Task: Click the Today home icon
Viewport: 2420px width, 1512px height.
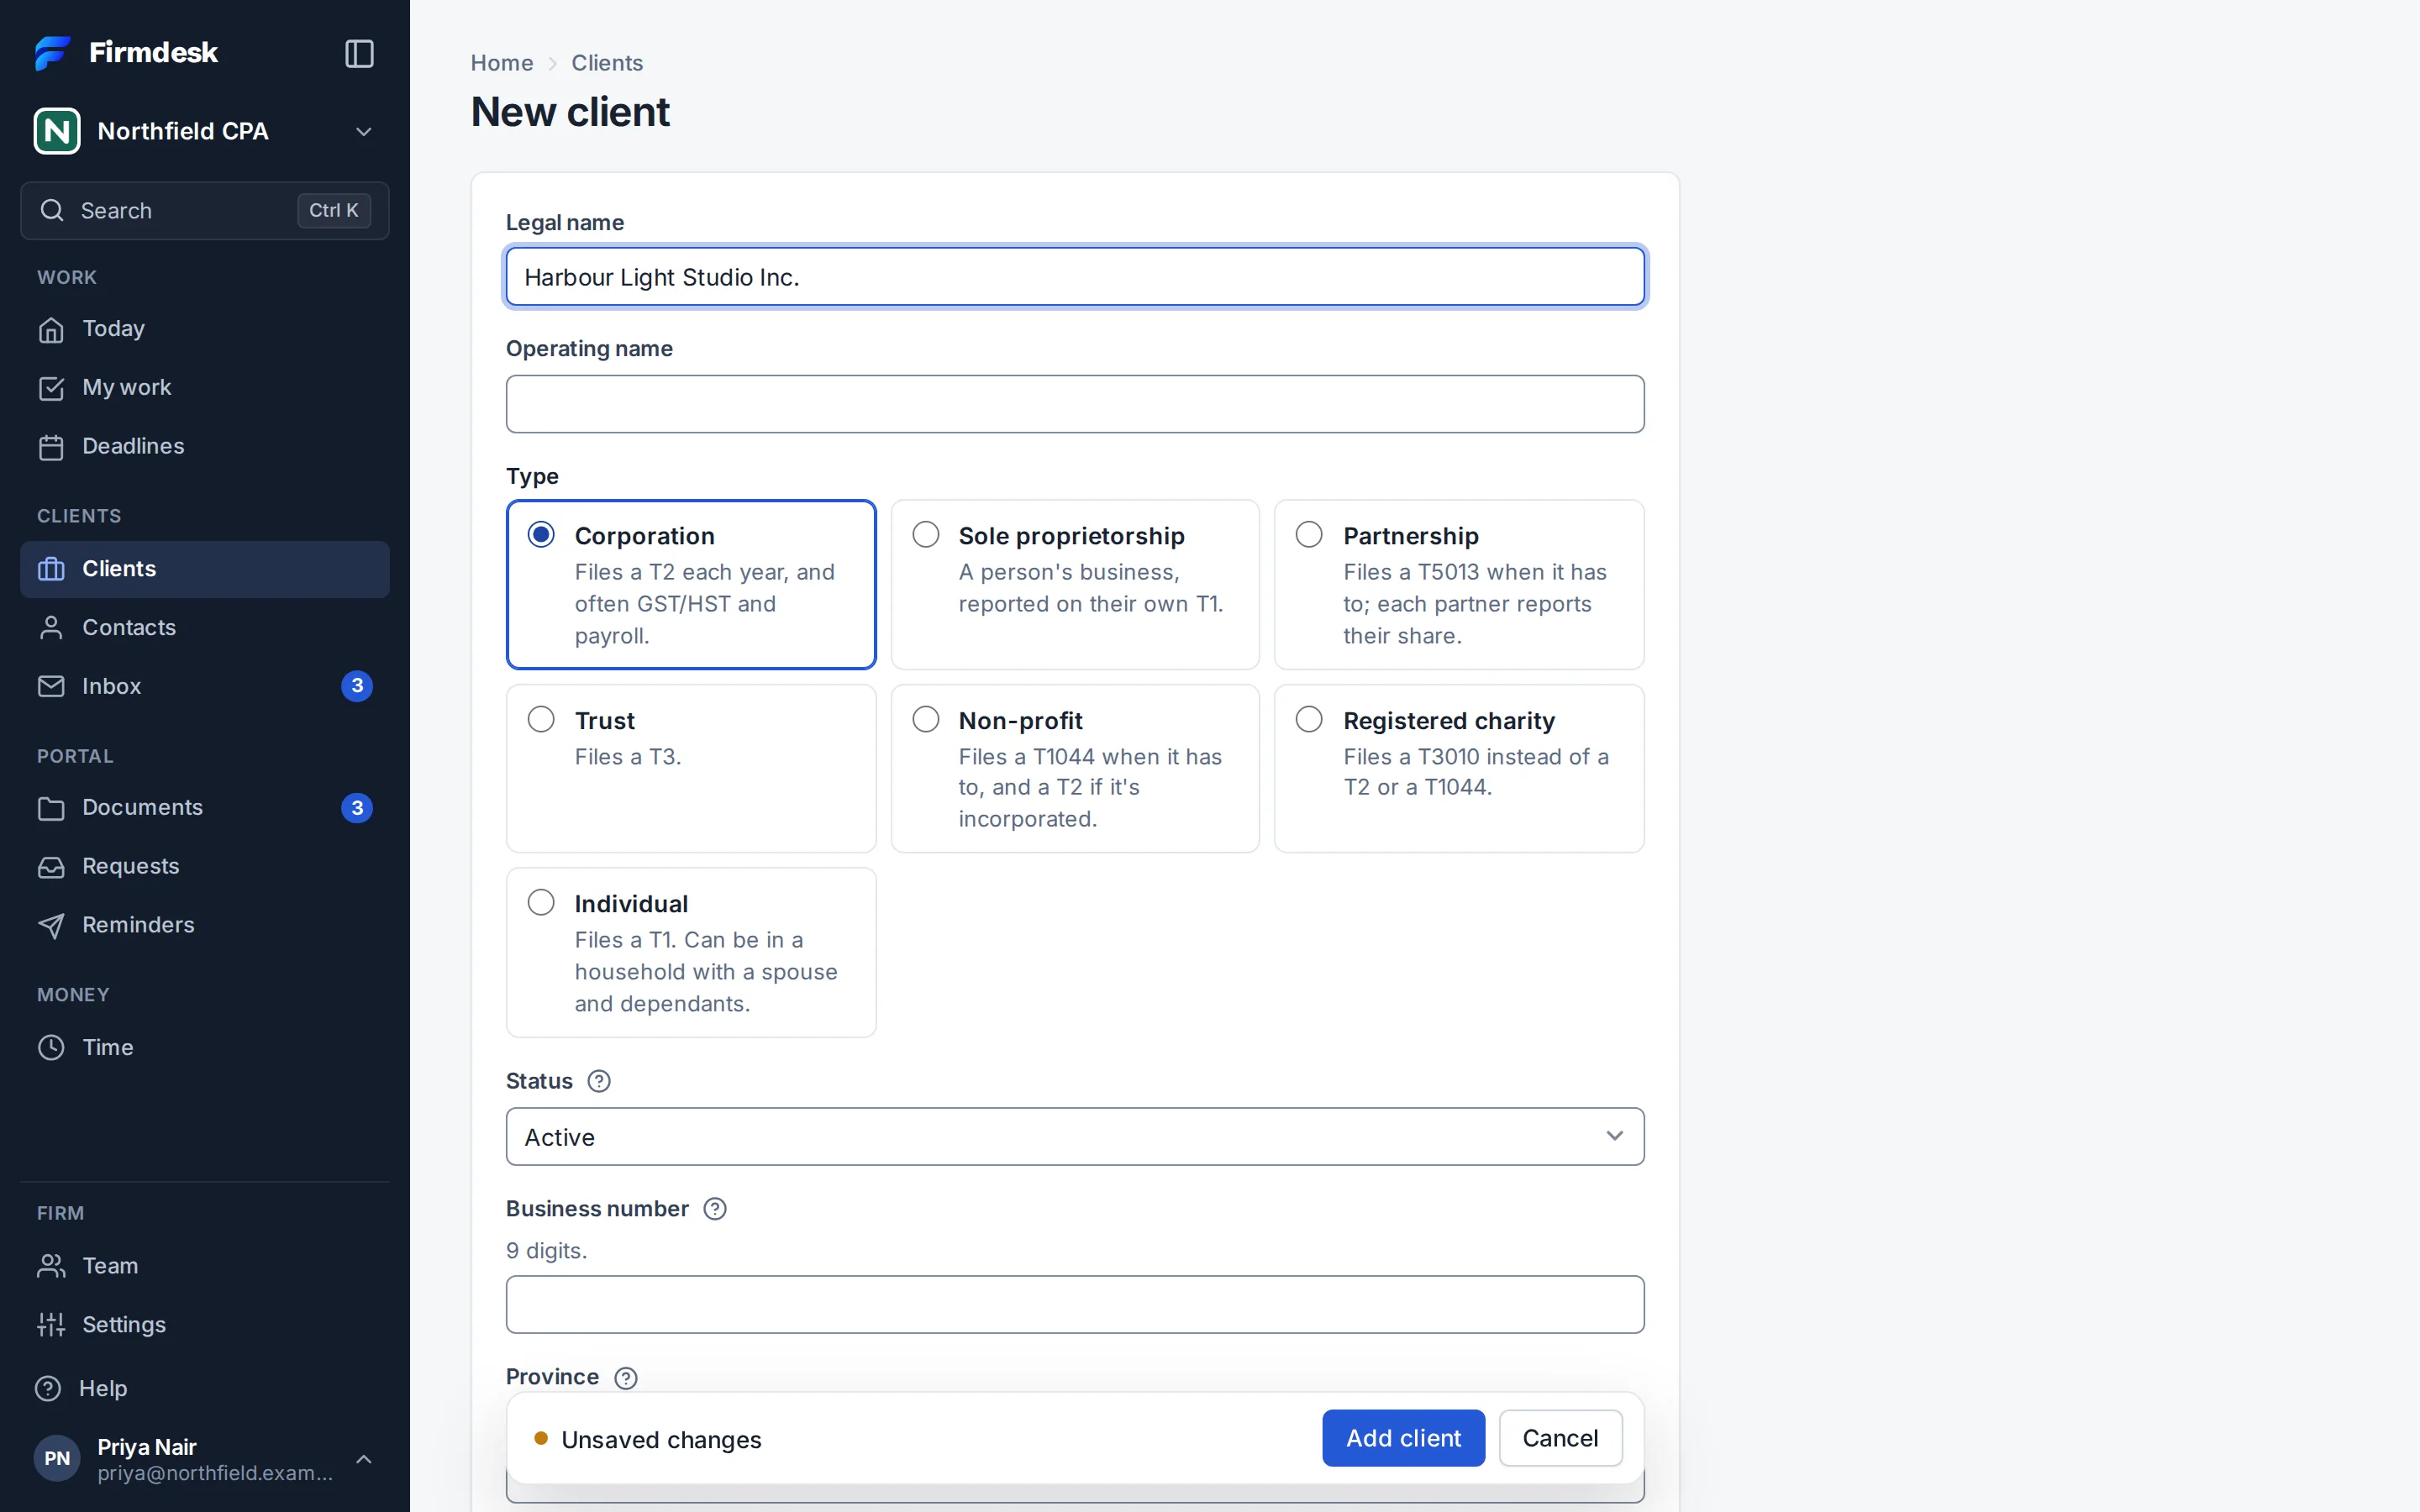Action: [x=51, y=329]
